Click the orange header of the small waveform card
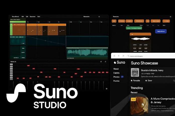 click(140, 34)
